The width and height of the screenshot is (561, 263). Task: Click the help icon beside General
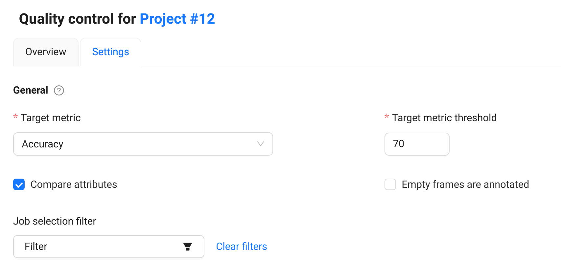click(x=59, y=90)
